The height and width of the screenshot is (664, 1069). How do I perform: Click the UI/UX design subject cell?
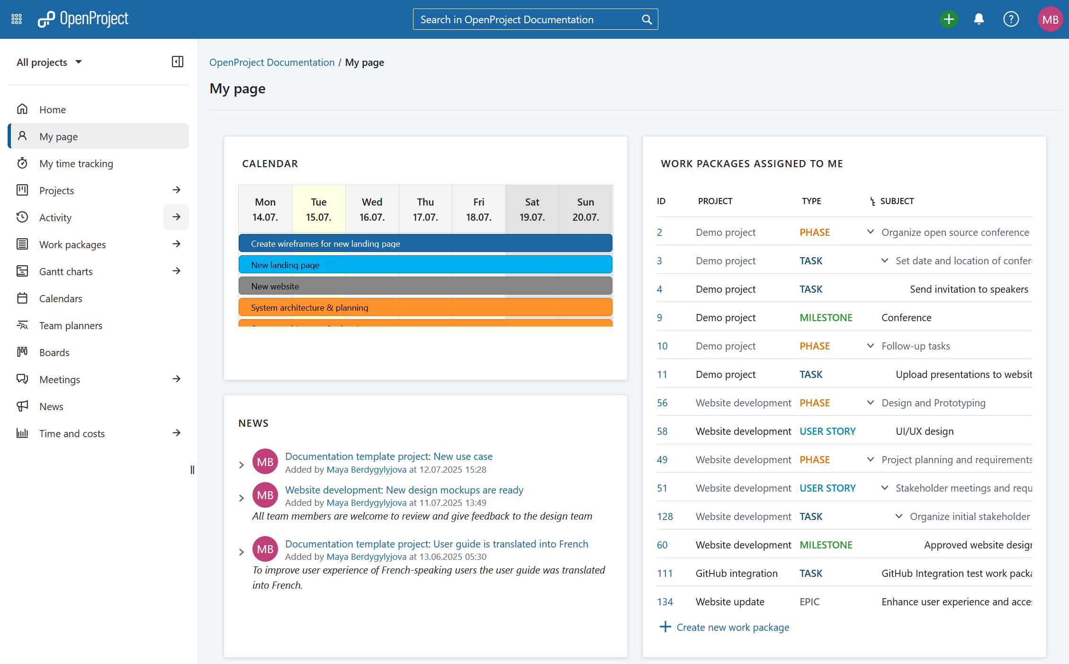[x=925, y=431]
